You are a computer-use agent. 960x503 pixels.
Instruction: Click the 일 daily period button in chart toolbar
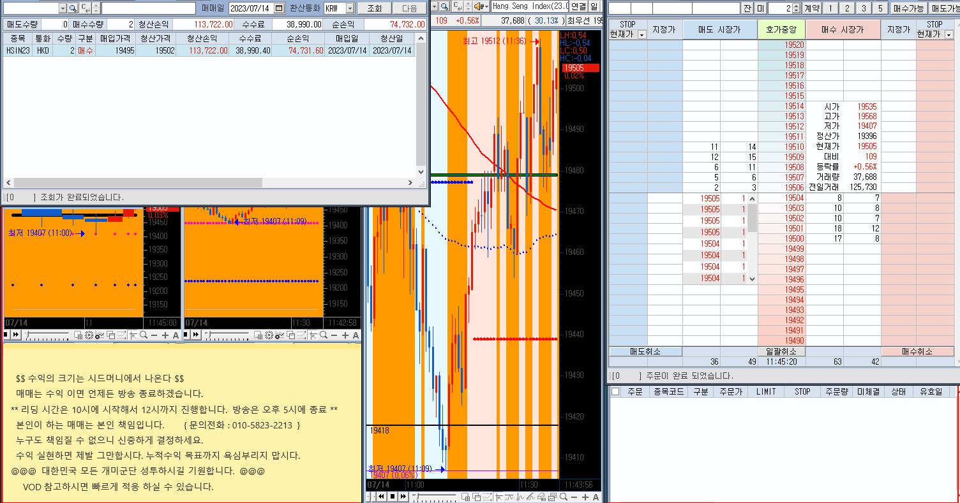click(594, 7)
